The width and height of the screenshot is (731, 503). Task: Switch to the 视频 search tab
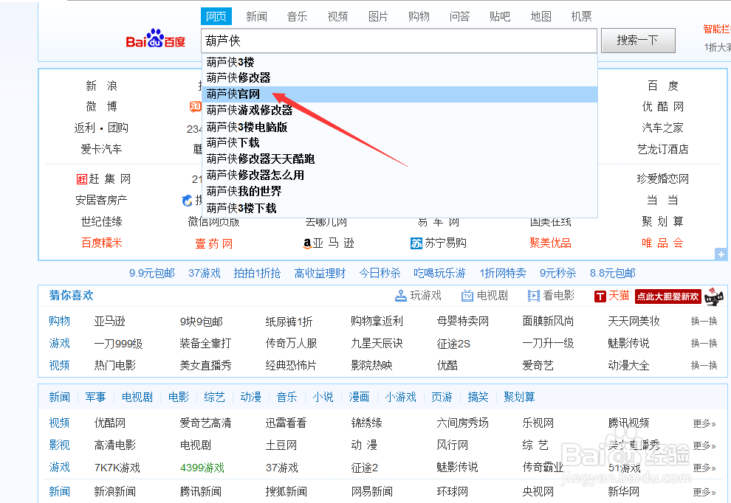click(337, 16)
